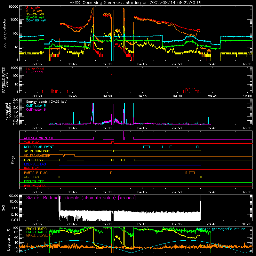256x256 pixels.
Task: Select the green FRONTS_OFF label
Action: [x=34, y=181]
